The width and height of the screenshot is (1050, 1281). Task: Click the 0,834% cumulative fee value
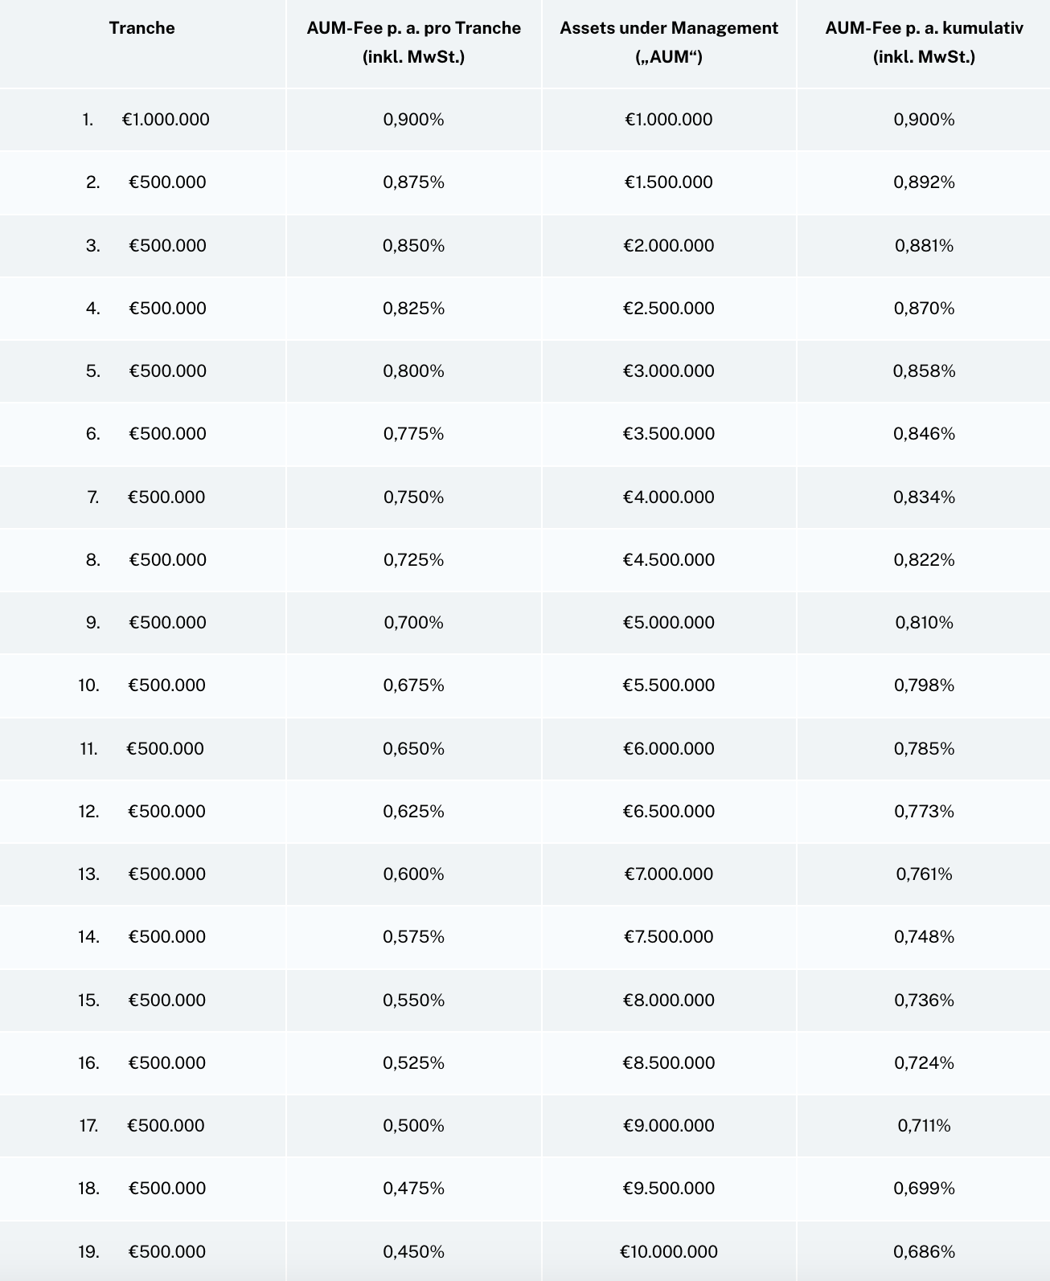coord(925,497)
